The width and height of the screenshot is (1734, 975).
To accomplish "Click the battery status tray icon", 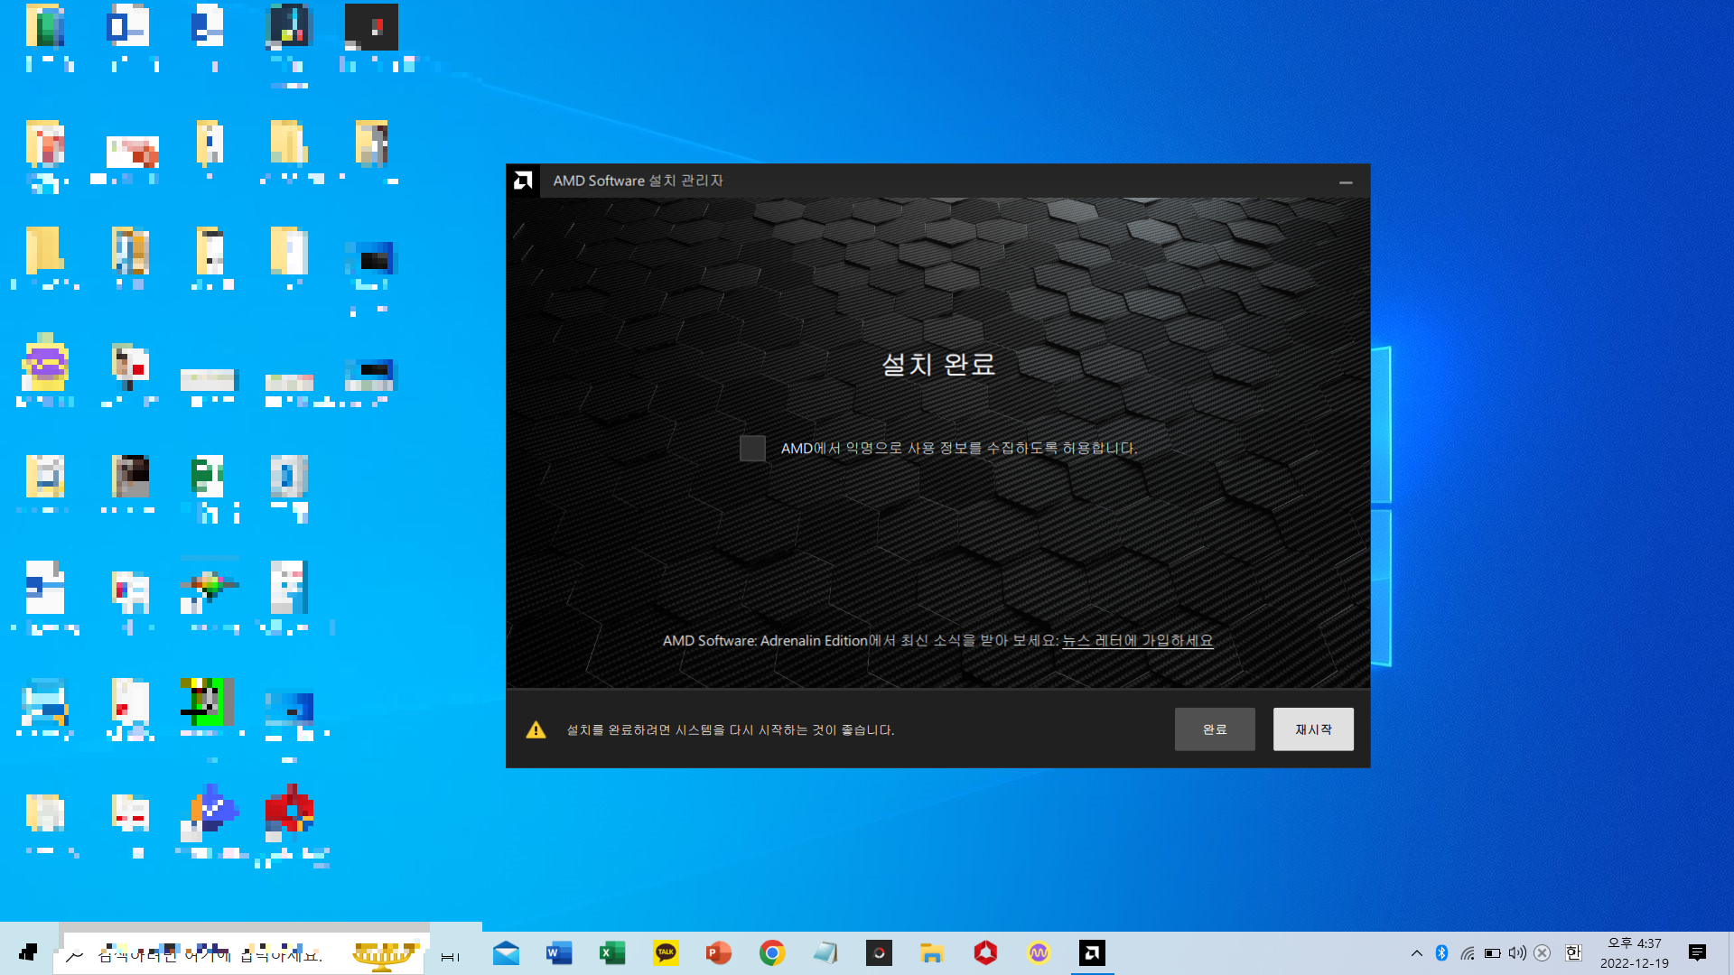I will point(1493,953).
